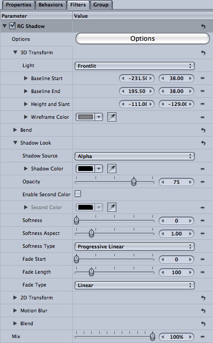Collapse the Shadow Look section
The image size is (213, 343).
(x=15, y=142)
